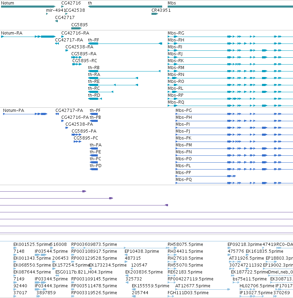Click the IP13027.5prime EST label

(x=256, y=293)
